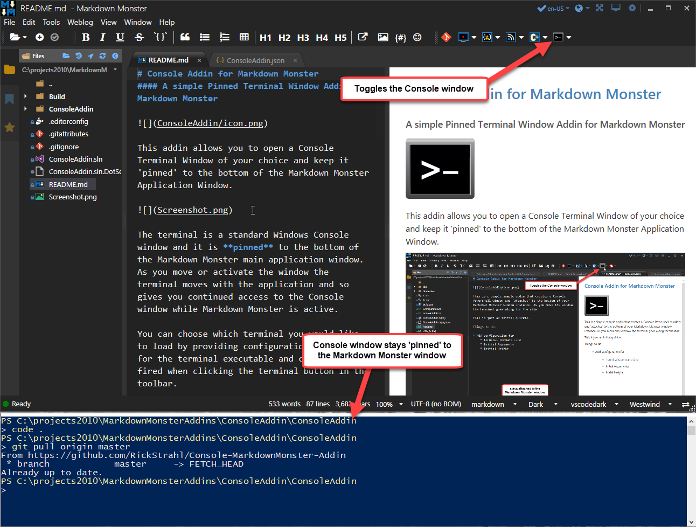Expand the Build folder
This screenshot has height=527, width=696.
[25, 96]
